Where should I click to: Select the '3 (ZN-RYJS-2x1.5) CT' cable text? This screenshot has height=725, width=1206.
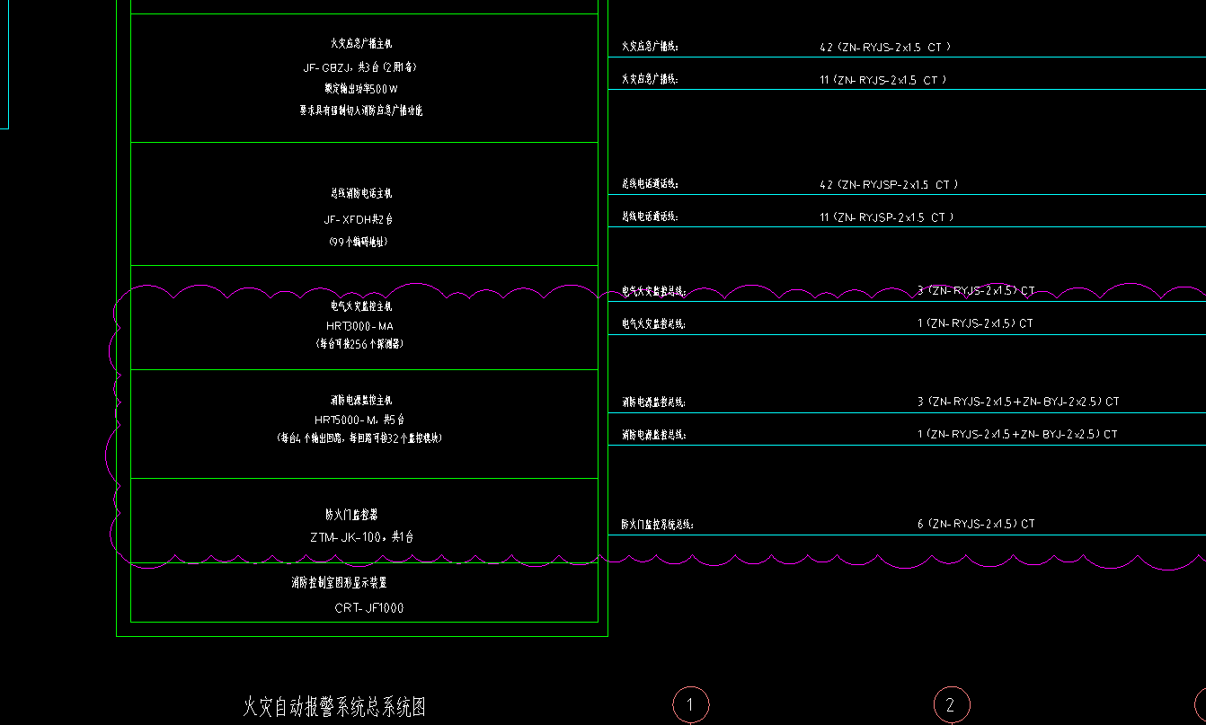(976, 291)
